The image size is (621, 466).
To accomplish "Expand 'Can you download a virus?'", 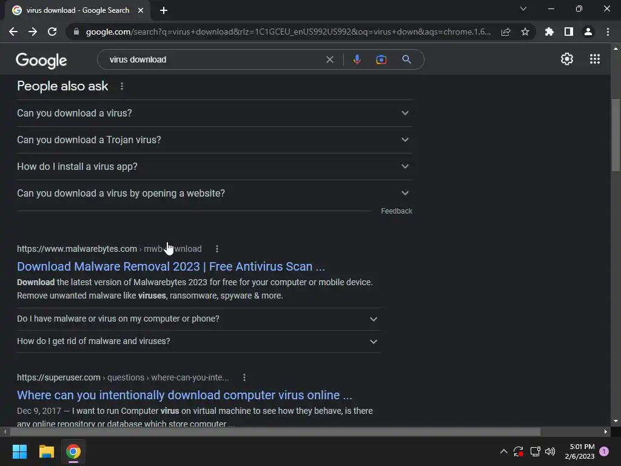I will 215,113.
